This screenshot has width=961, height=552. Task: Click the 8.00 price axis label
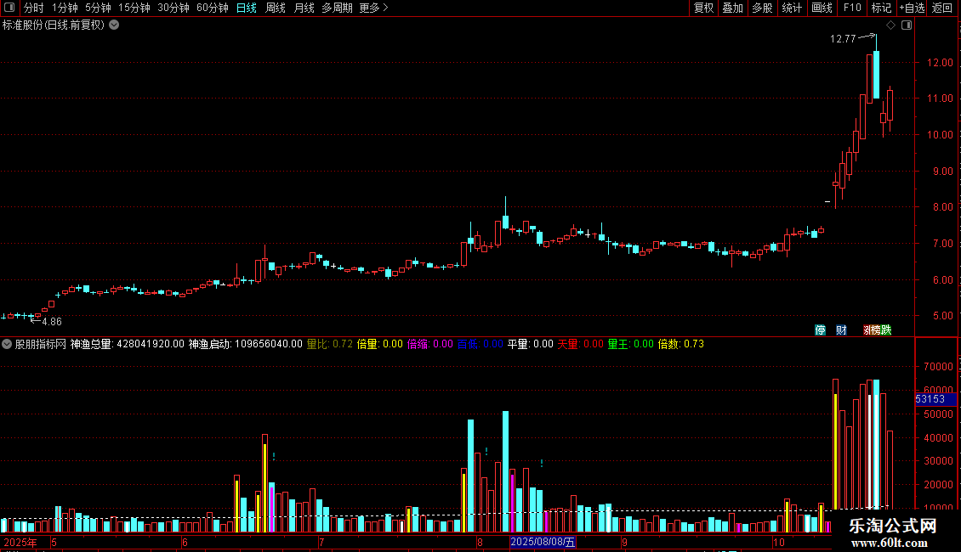(942, 207)
